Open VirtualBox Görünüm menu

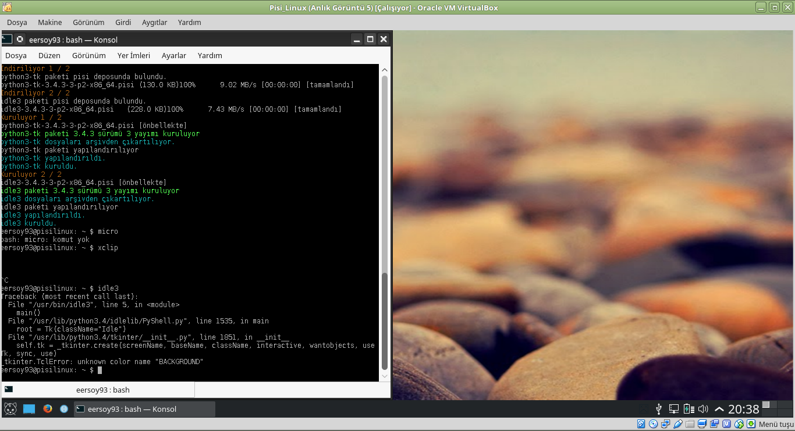88,22
